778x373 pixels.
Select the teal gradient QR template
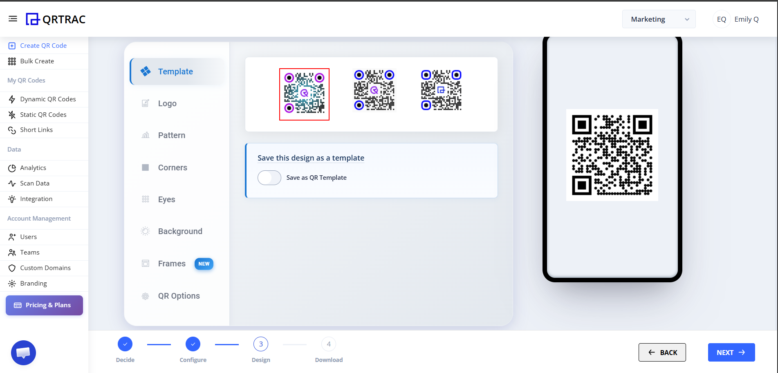304,94
